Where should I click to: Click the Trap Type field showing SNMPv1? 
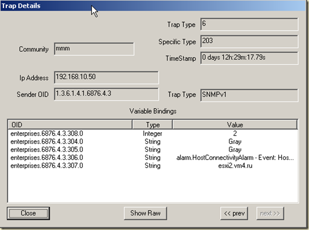click(250, 95)
